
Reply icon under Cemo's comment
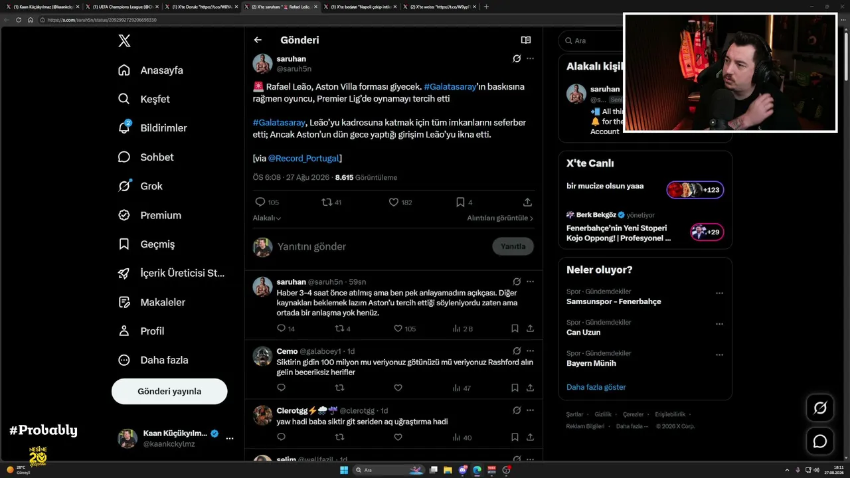click(281, 388)
